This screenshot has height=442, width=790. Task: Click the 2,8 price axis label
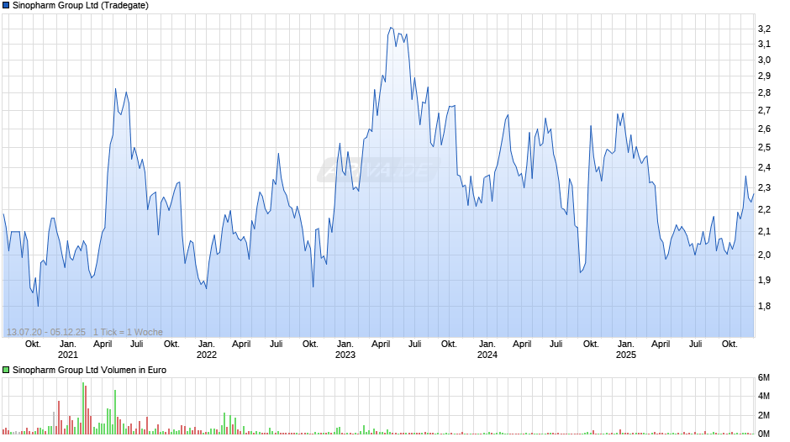(x=764, y=92)
